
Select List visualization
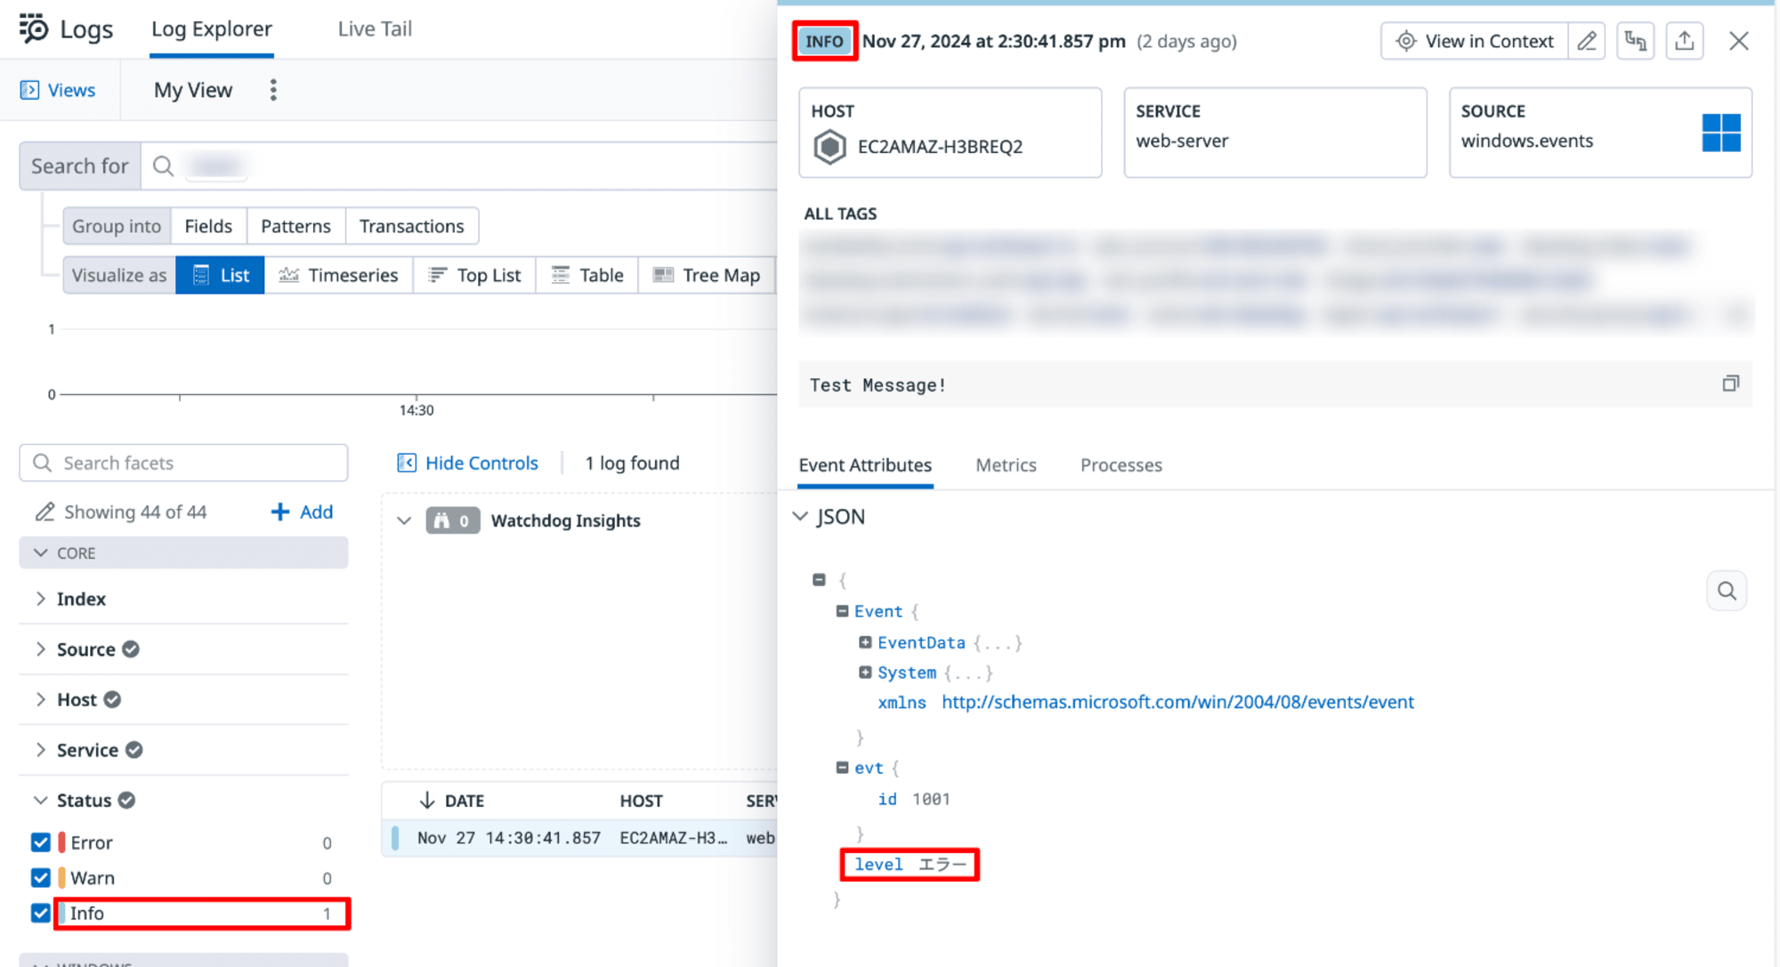tap(220, 275)
